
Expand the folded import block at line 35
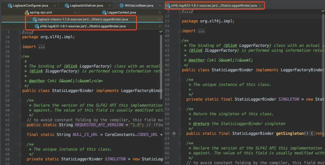pos(180,31)
